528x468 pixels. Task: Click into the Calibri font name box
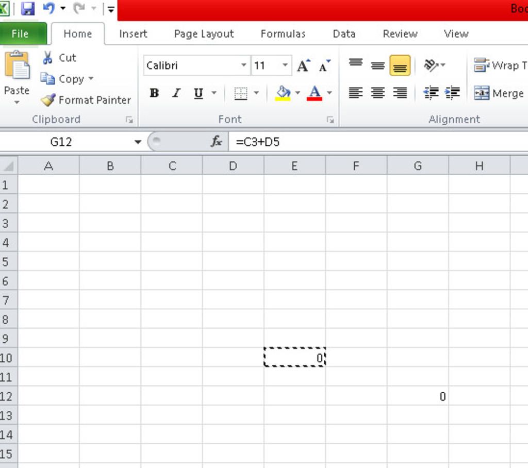coord(192,65)
